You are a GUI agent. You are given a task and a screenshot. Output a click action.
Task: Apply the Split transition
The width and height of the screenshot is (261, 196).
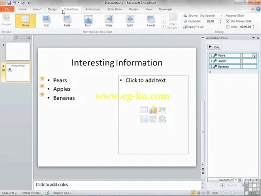[130, 21]
